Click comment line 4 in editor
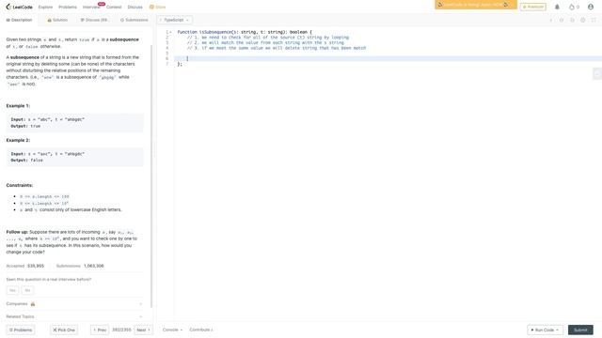602x338 pixels. click(277, 48)
